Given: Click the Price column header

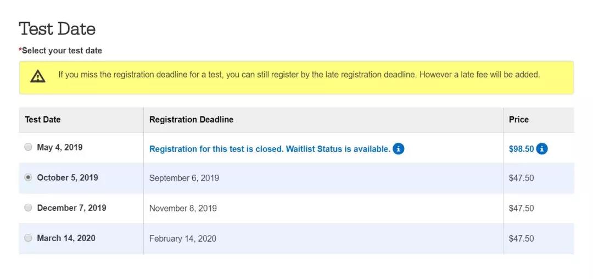Looking at the screenshot, I should [x=519, y=119].
